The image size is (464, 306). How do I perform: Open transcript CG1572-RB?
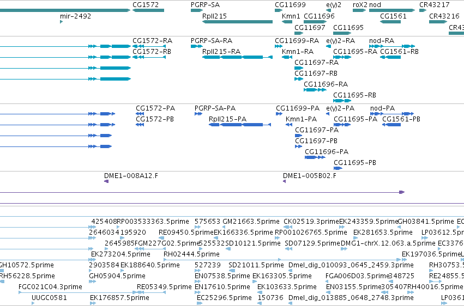152,51
